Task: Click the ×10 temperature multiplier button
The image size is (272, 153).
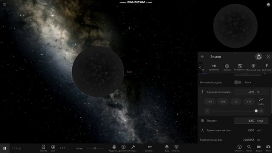Action: tap(249, 102)
